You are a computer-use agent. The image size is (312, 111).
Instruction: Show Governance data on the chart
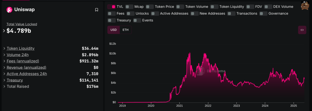(x=264, y=13)
